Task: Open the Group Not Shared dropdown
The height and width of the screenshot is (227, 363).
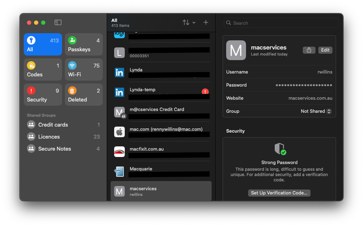Action: coord(316,111)
